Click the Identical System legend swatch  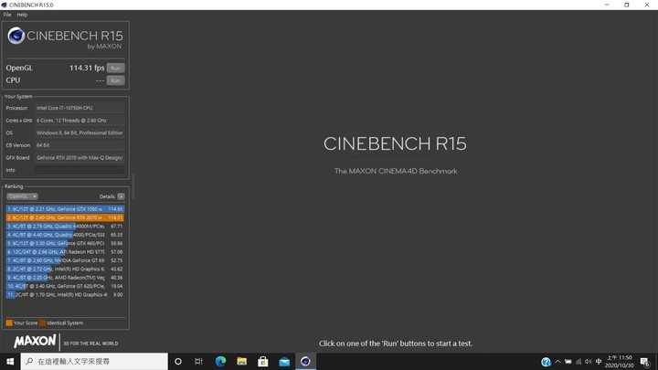click(x=42, y=323)
